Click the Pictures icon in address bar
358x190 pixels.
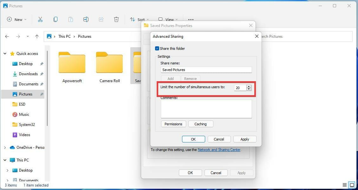(49, 36)
